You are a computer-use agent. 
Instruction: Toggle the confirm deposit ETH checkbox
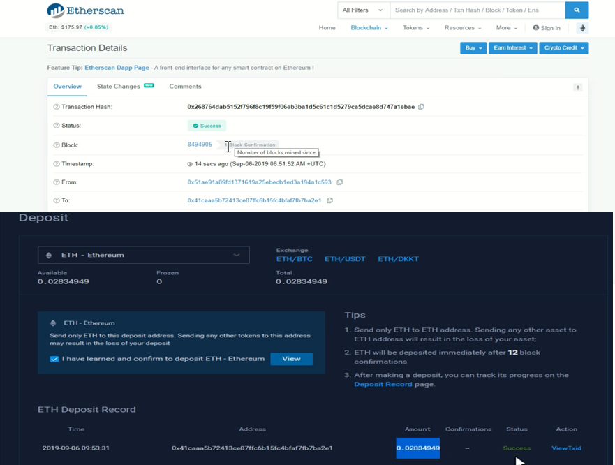[54, 359]
